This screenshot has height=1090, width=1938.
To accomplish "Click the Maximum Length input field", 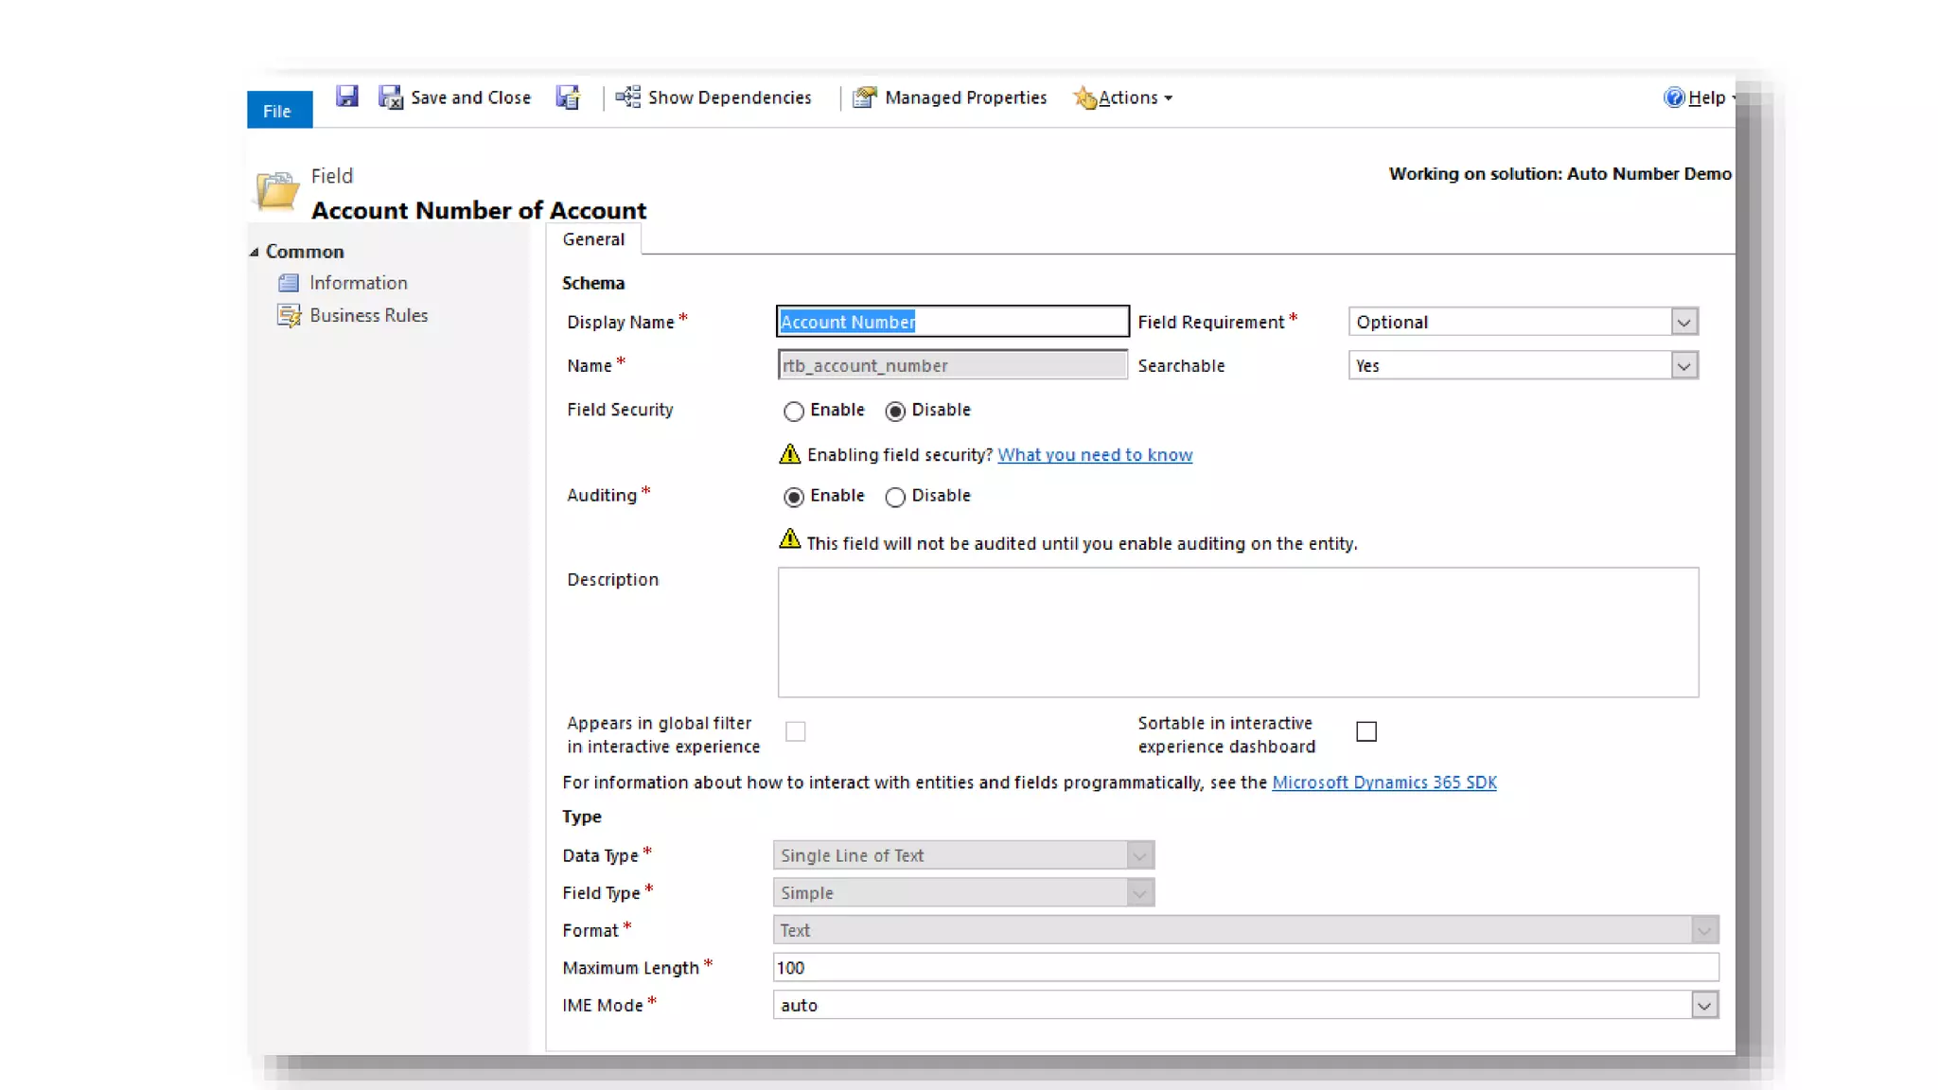I will [x=1244, y=967].
